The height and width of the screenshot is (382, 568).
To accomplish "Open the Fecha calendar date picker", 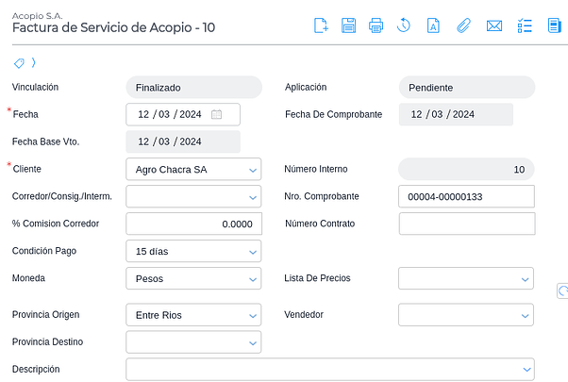I will click(216, 114).
